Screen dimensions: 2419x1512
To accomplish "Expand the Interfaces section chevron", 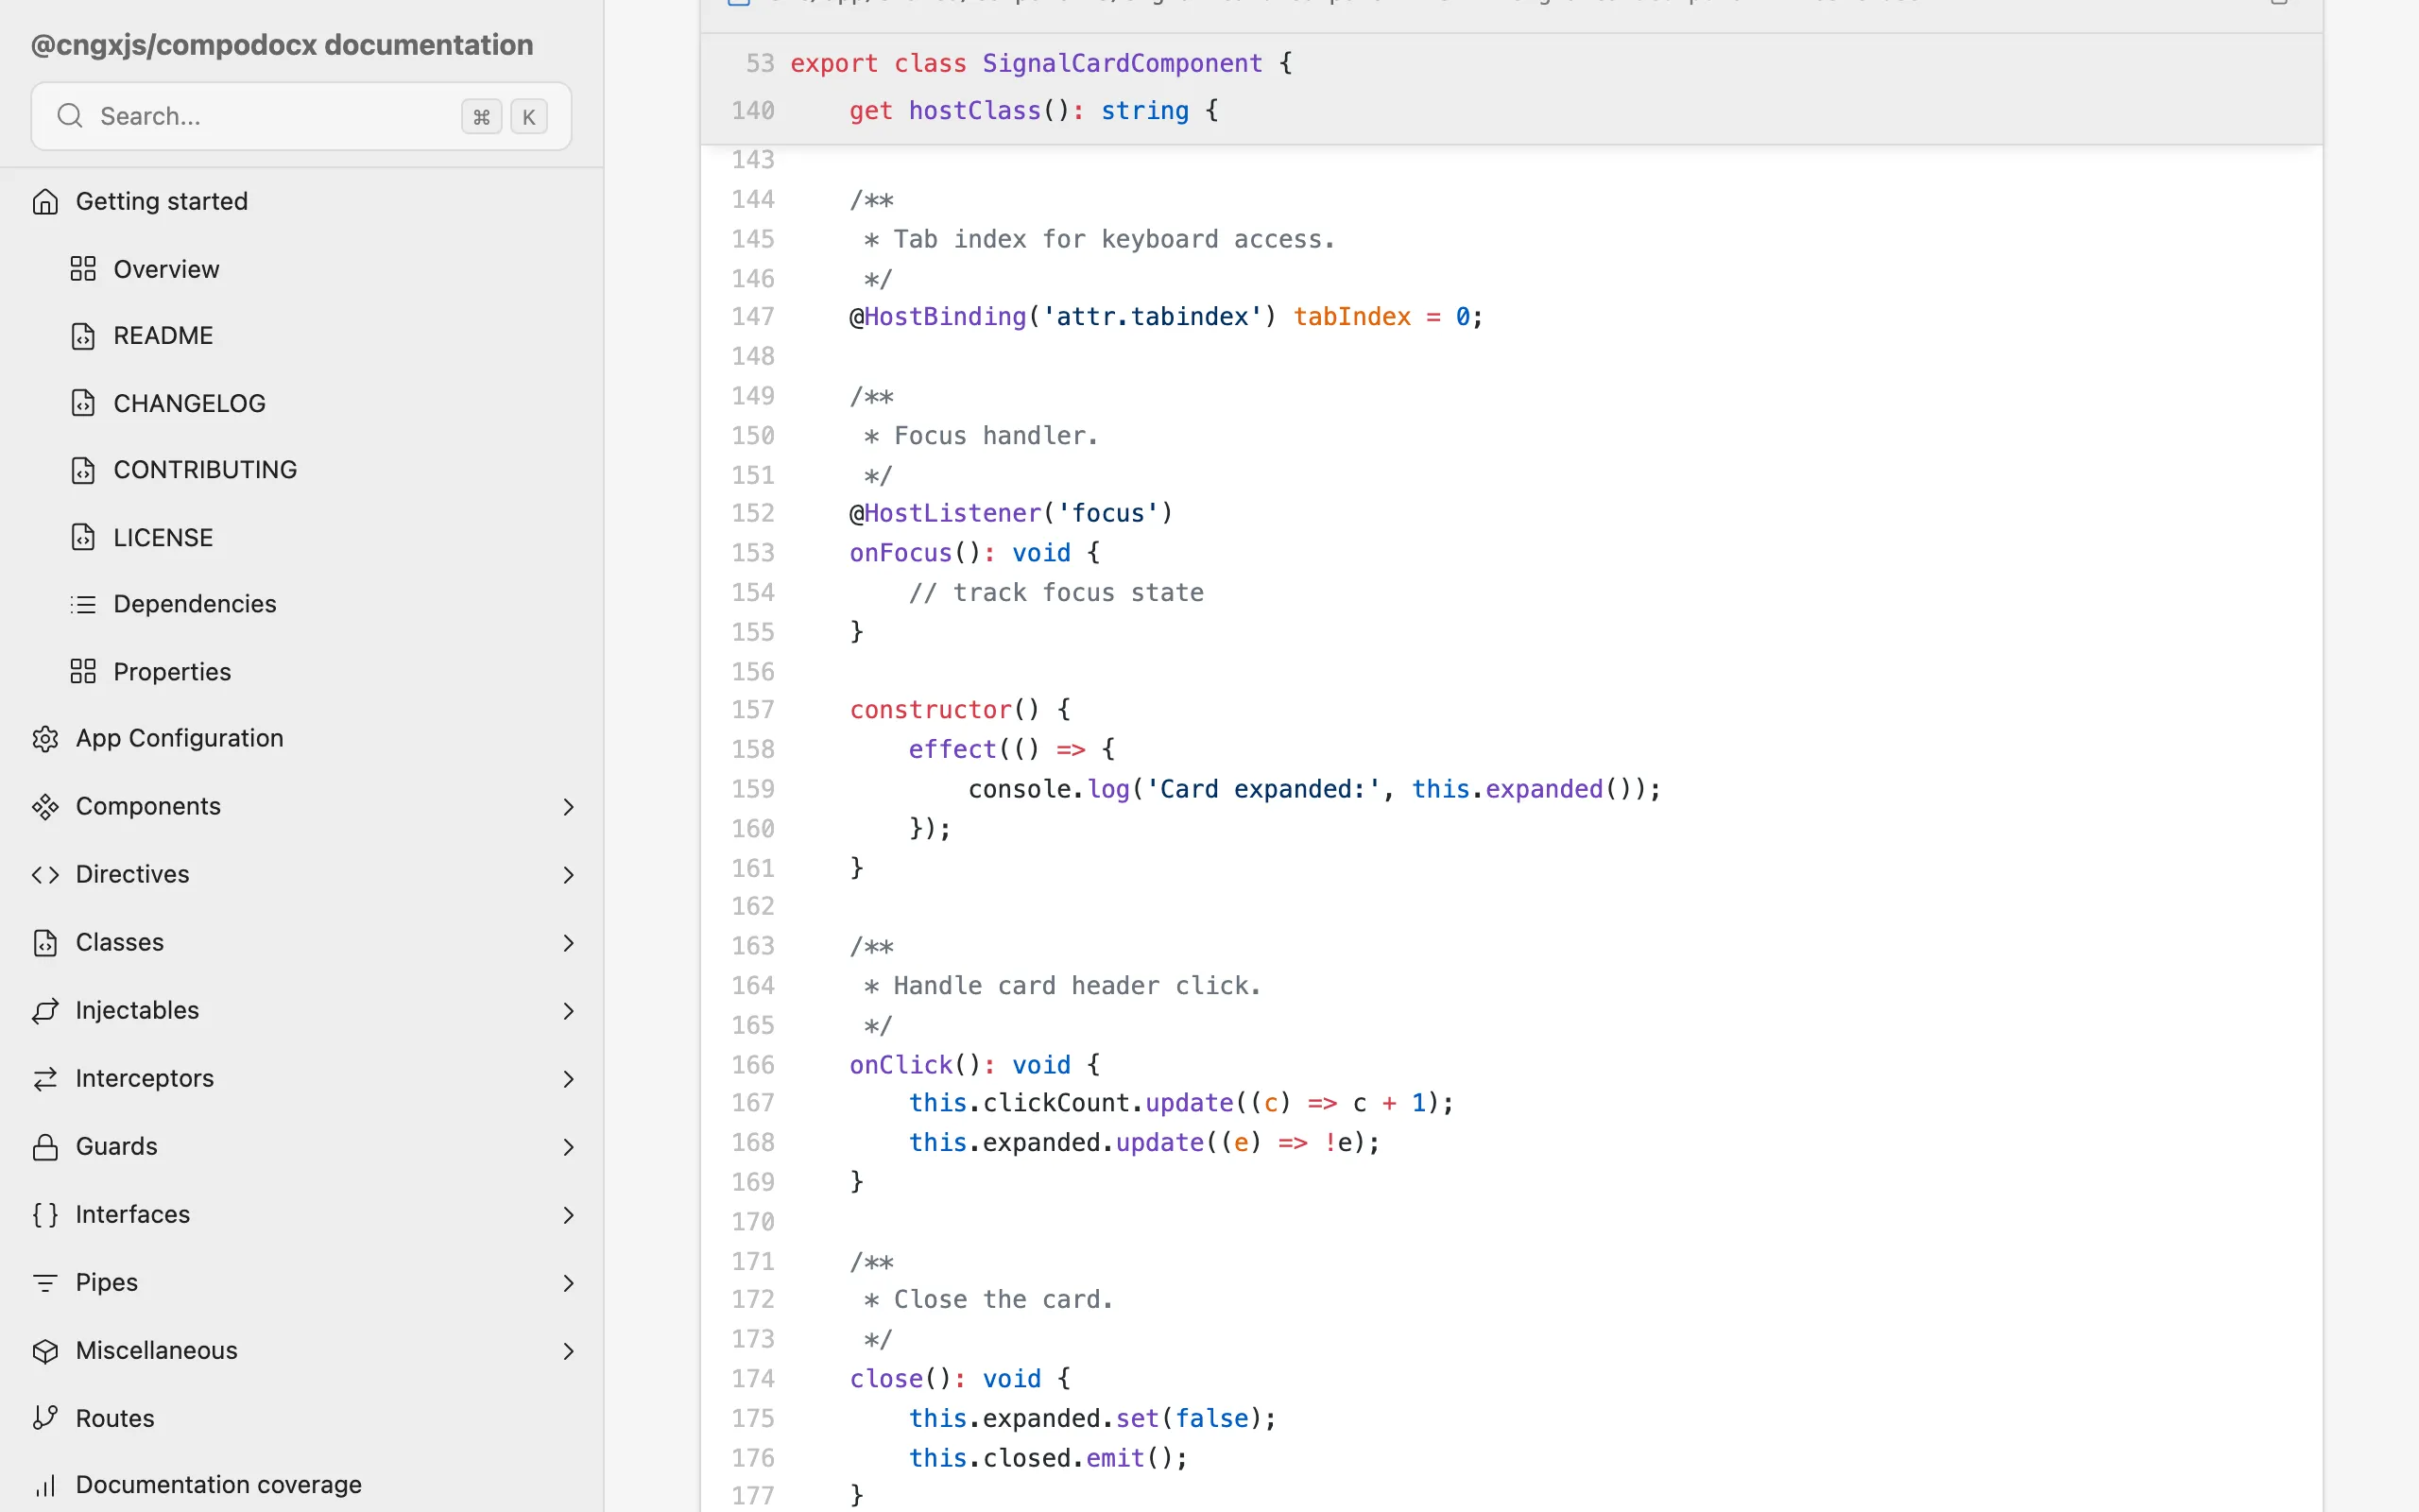I will 568,1215.
